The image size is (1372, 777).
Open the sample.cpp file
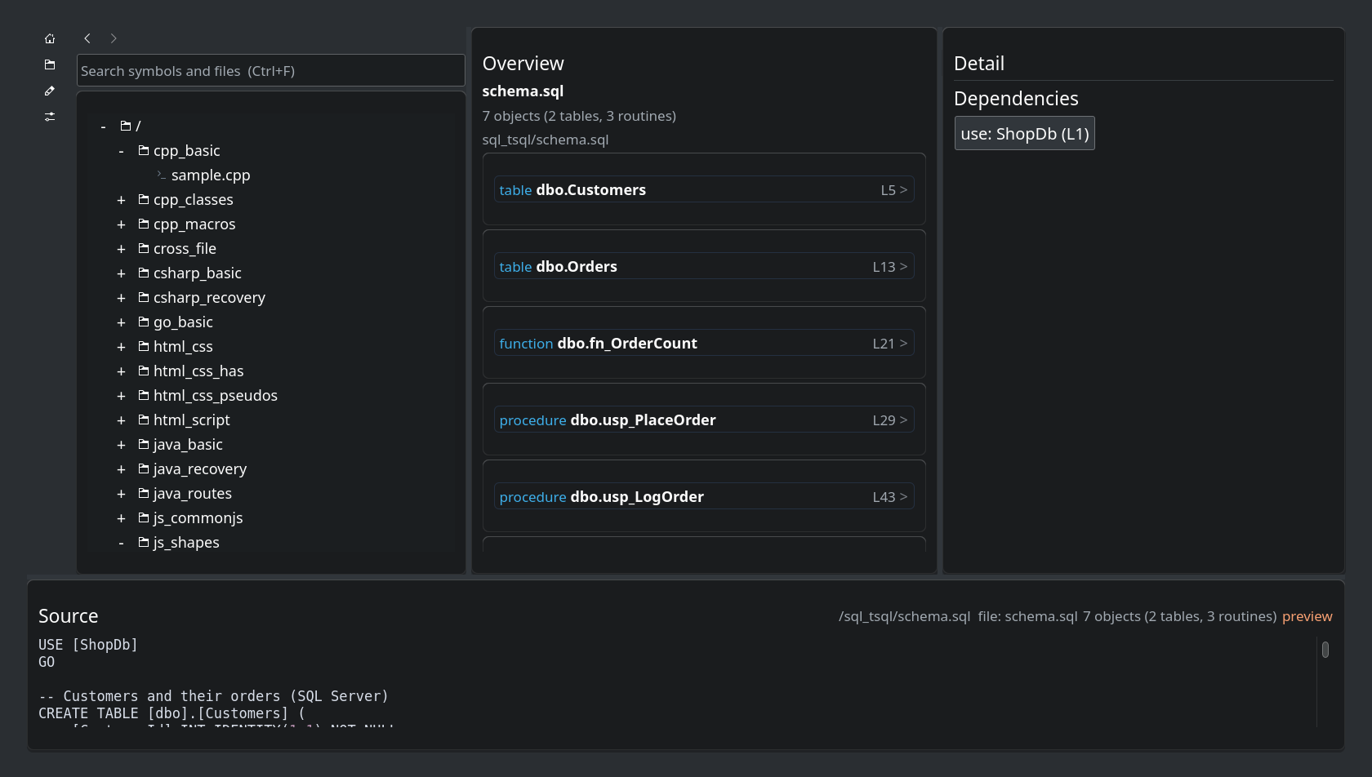pos(211,175)
